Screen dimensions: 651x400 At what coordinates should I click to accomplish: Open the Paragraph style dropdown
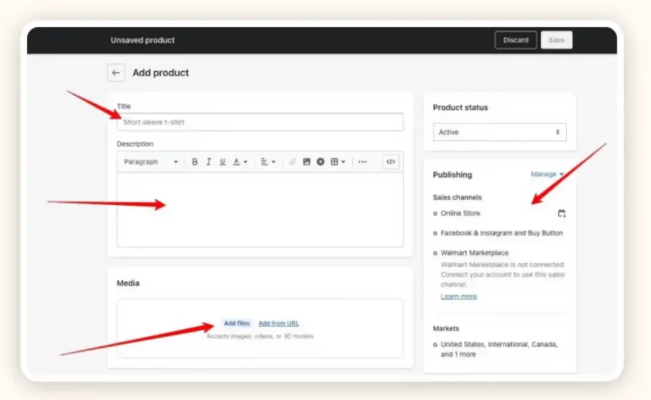pos(151,162)
